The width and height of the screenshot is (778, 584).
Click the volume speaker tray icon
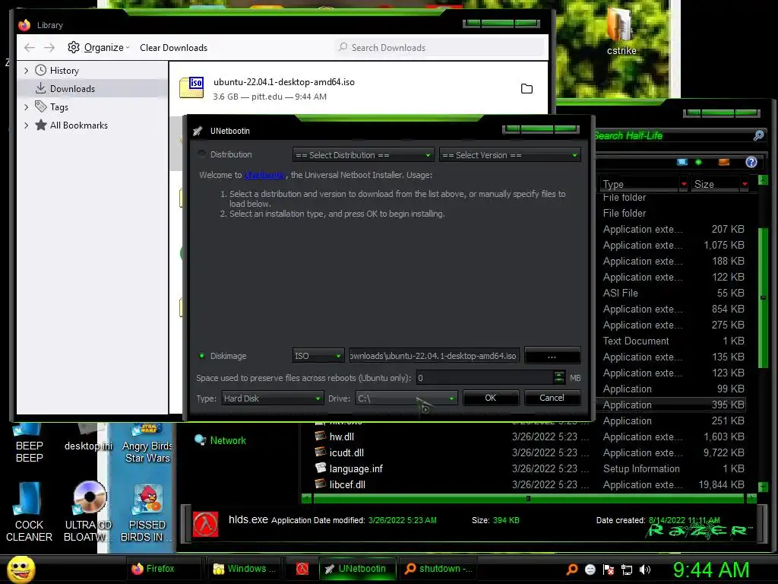click(645, 570)
